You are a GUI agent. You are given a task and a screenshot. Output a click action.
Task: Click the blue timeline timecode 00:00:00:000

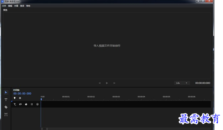click(22, 94)
